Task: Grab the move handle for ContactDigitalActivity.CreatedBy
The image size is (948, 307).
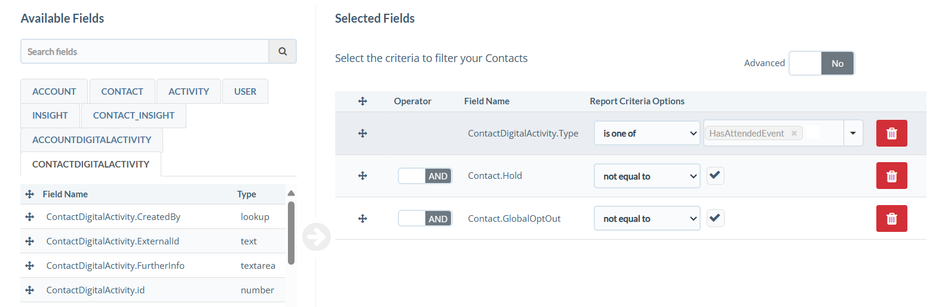Action: (30, 217)
